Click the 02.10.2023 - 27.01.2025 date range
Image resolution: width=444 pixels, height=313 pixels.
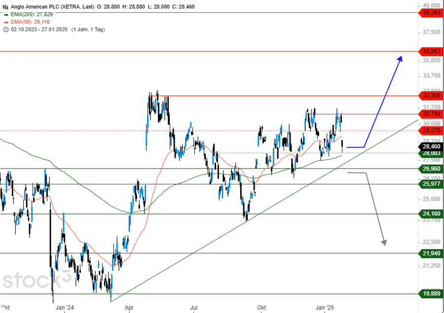(x=39, y=30)
